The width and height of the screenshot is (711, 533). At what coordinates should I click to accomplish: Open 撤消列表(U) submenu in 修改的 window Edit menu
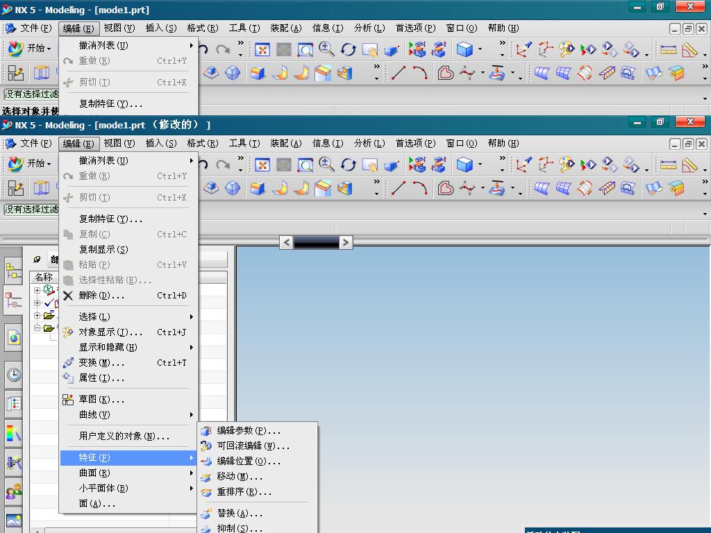(x=128, y=160)
